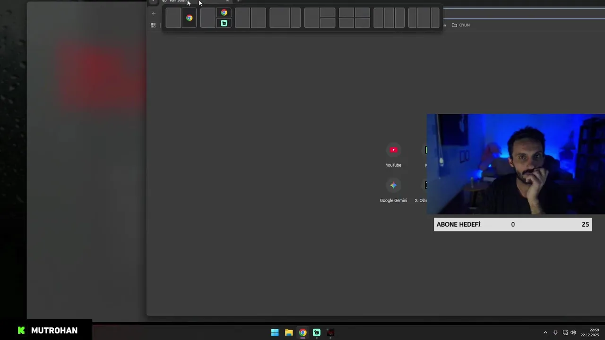Click the webcam overlay video

516,164
